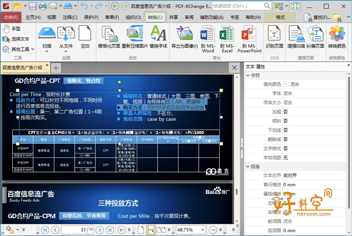
Task: Open the Open-folder dropdown arrow
Action: [x=25, y=6]
